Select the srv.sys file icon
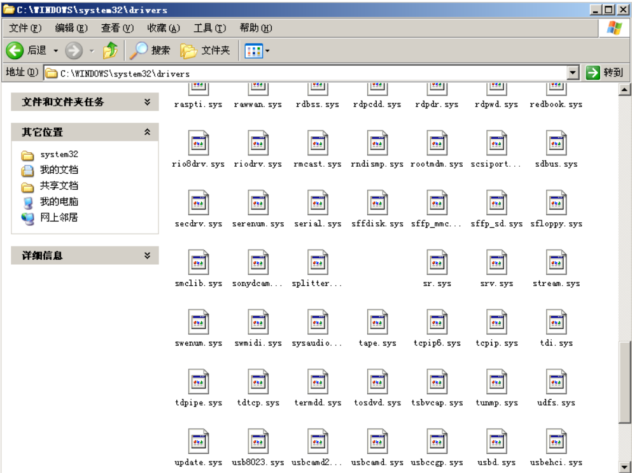Image resolution: width=632 pixels, height=473 pixels. (496, 262)
